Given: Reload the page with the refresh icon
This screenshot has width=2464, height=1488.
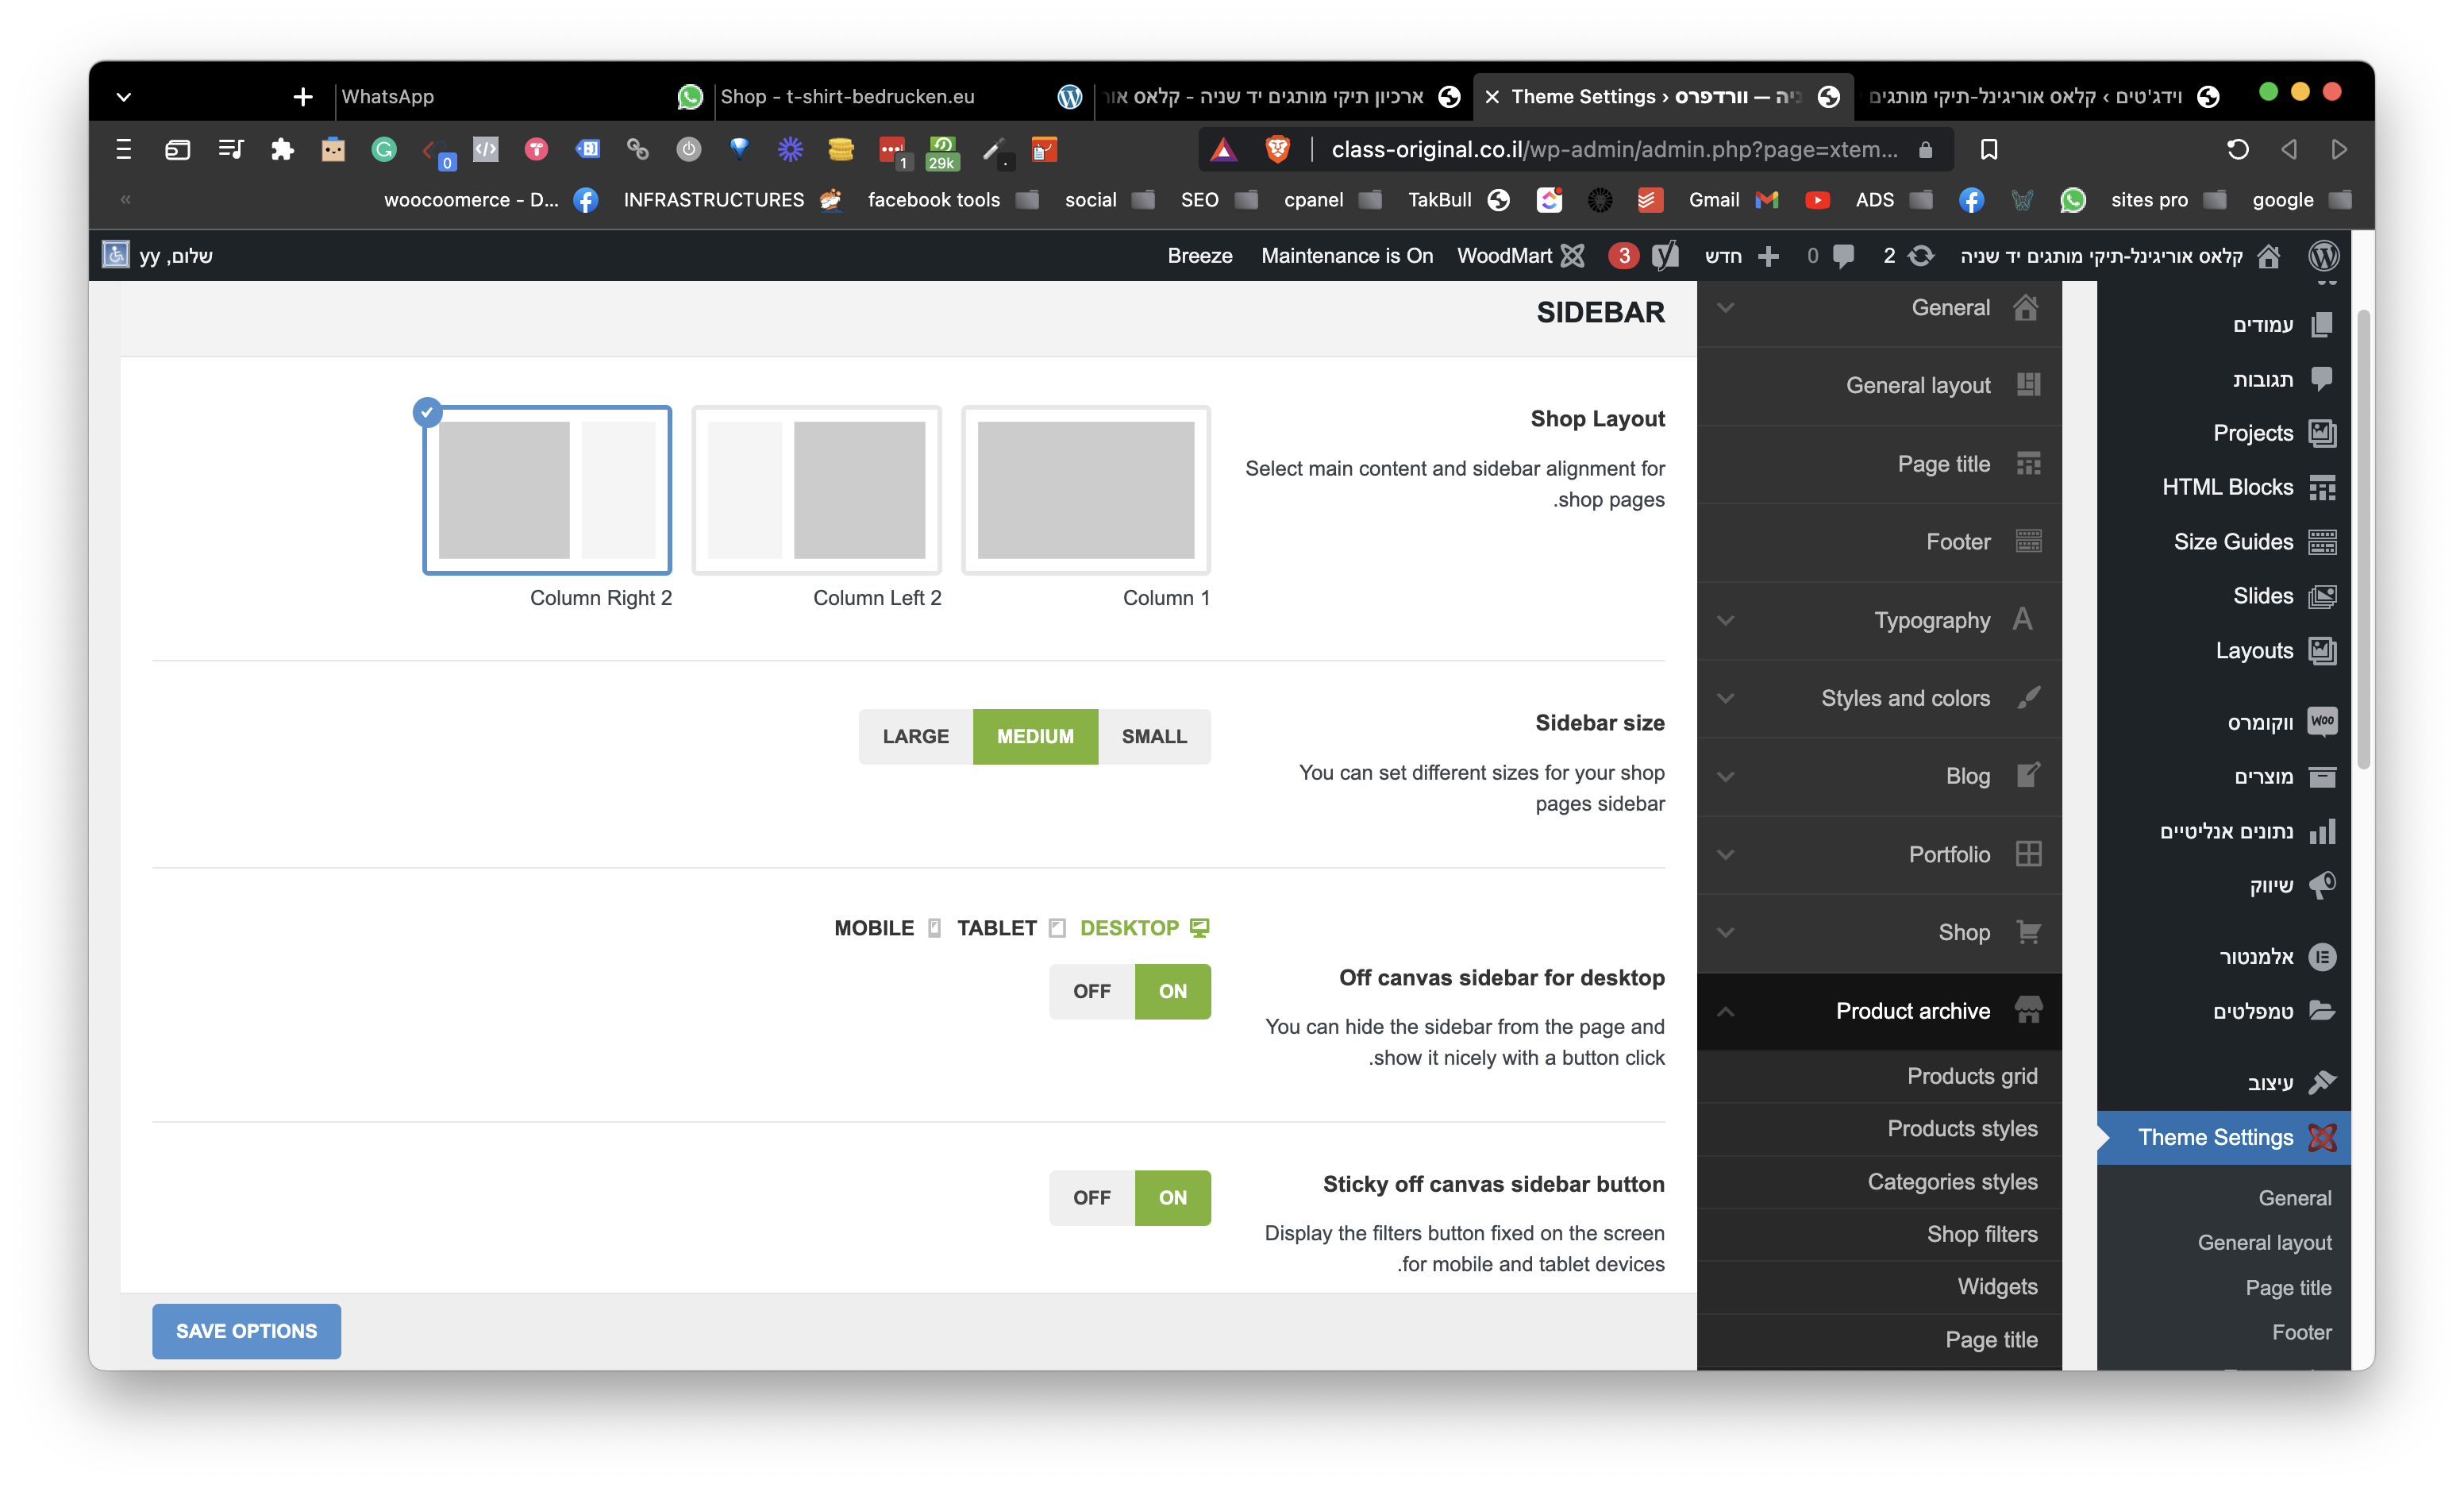Looking at the screenshot, I should 2237,149.
